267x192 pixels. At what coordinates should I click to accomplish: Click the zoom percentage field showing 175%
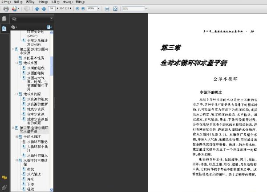pos(92,8)
